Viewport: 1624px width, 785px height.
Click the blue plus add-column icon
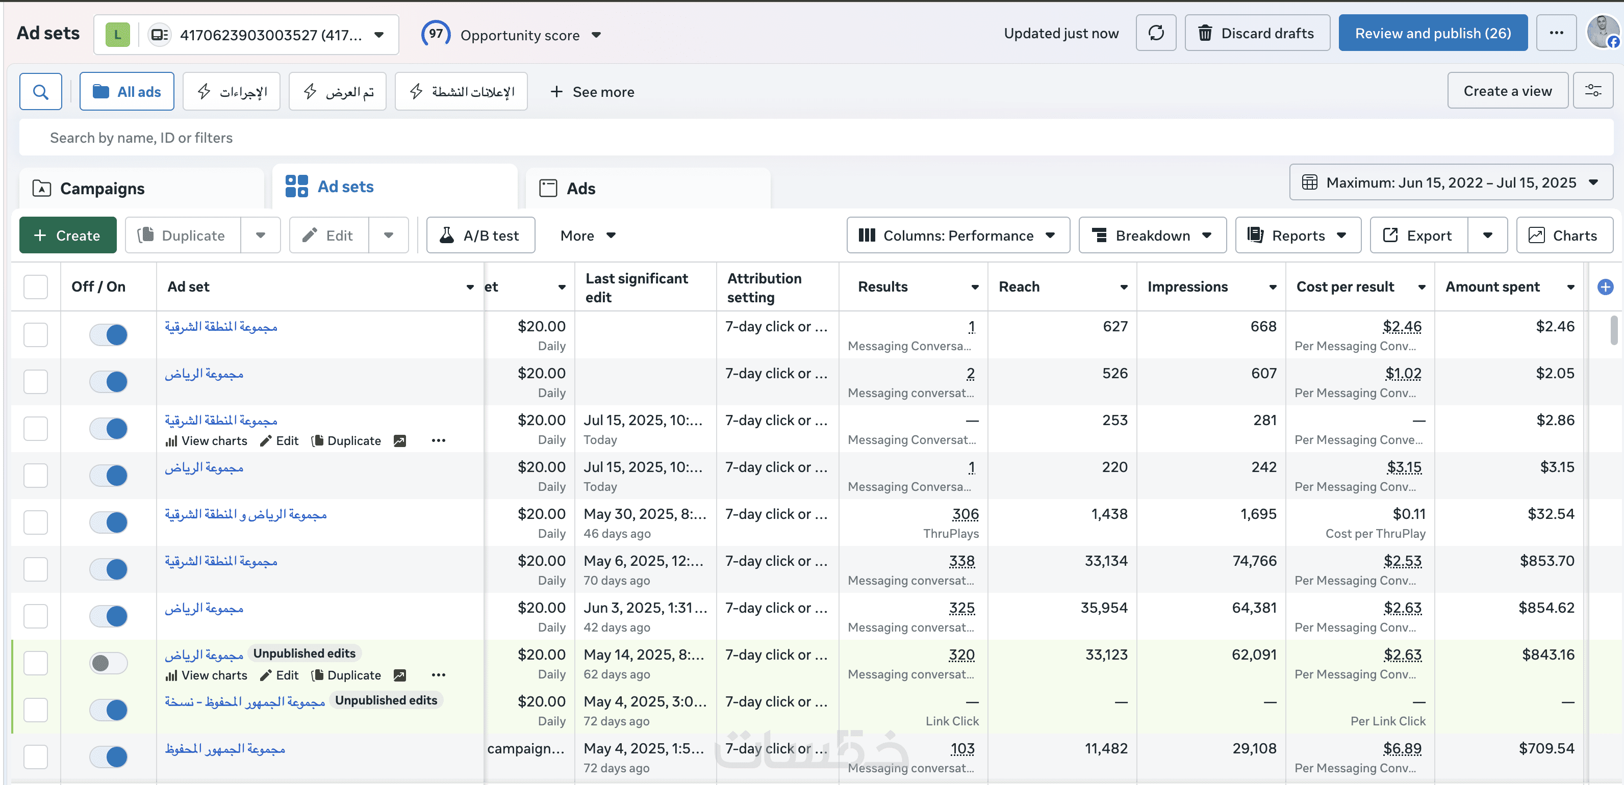(x=1605, y=287)
